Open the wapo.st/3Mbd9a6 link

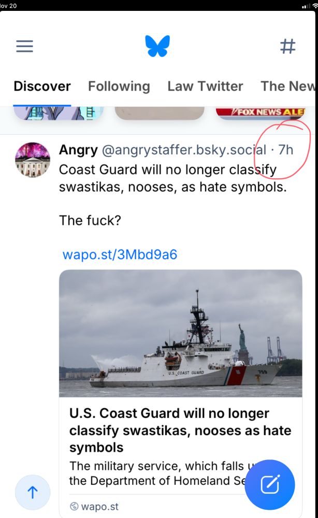120,254
